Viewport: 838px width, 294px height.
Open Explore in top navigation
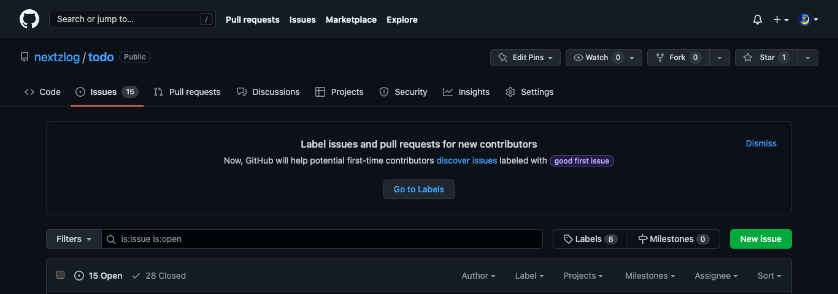pos(402,20)
